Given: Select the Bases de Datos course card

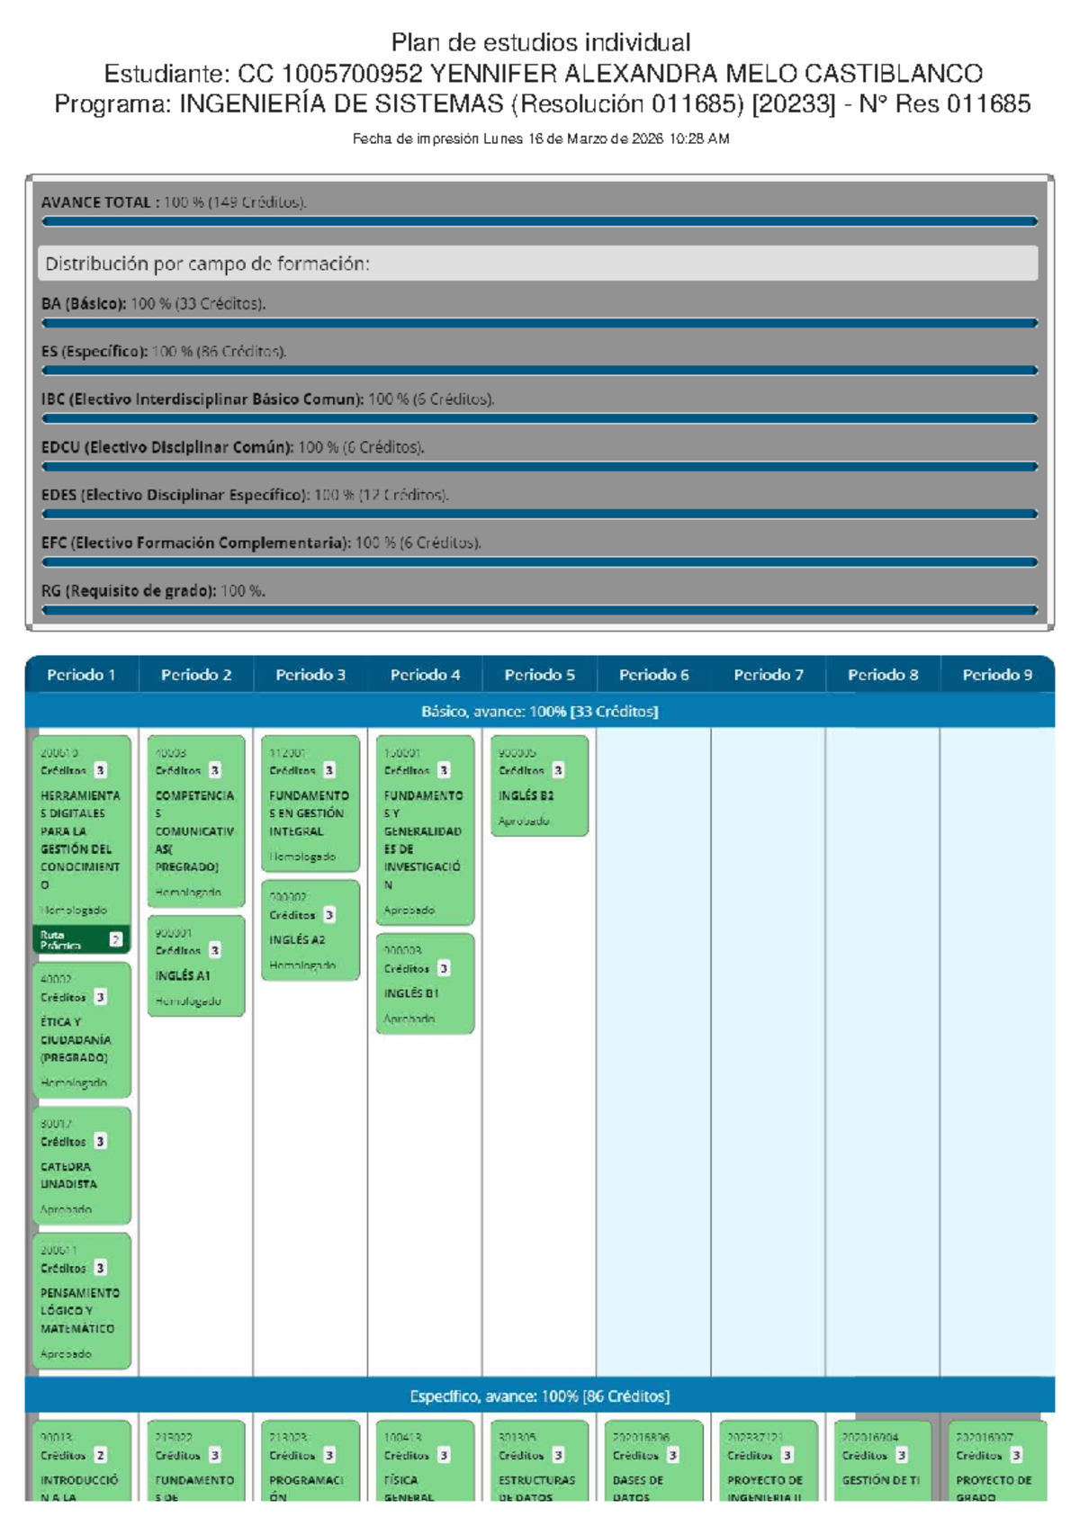Looking at the screenshot, I should click(x=654, y=1461).
